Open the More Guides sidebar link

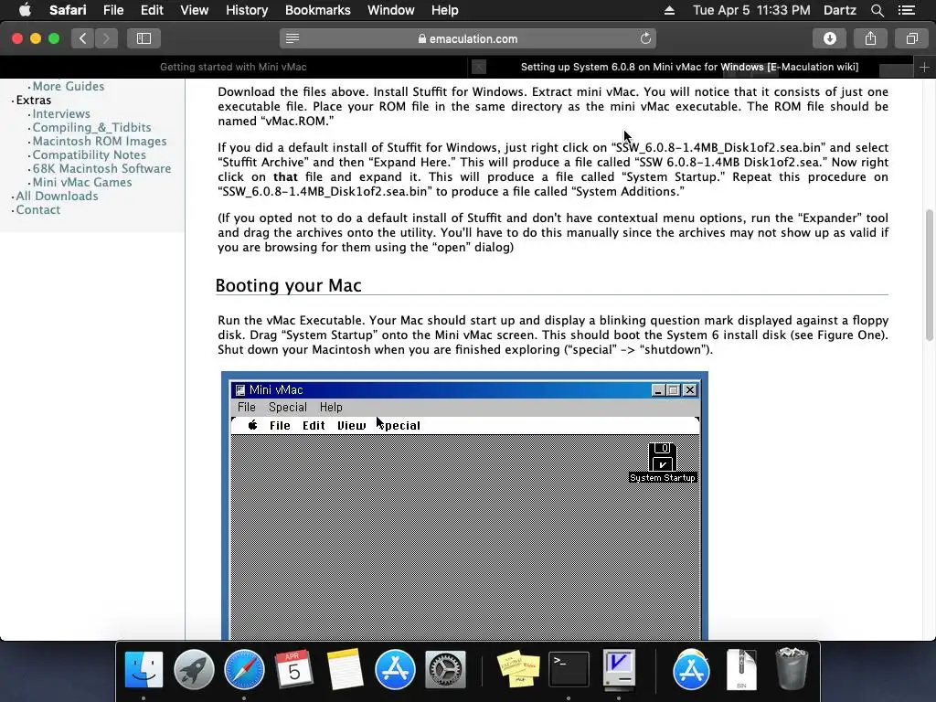(68, 87)
